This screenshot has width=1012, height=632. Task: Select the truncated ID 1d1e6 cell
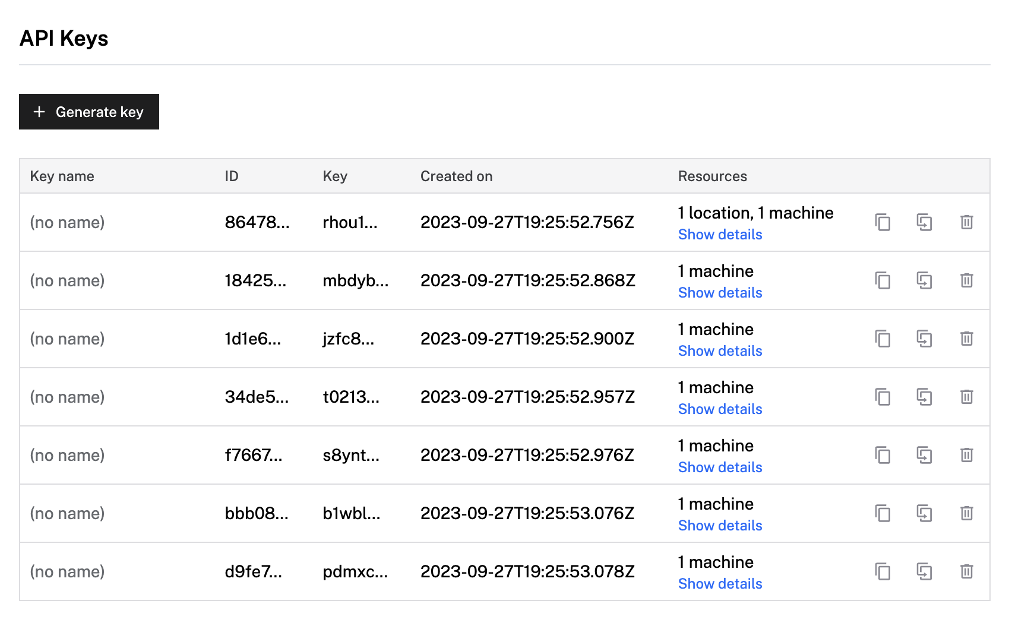(252, 339)
